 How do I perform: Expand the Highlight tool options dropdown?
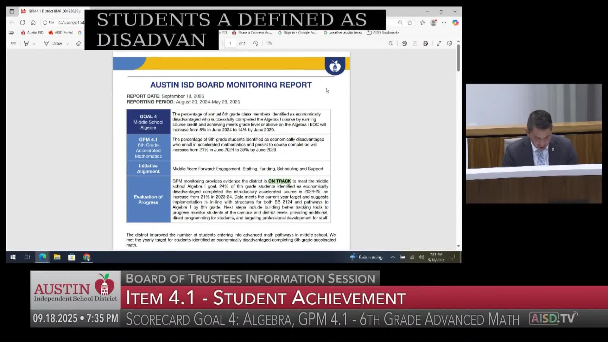tap(34, 44)
